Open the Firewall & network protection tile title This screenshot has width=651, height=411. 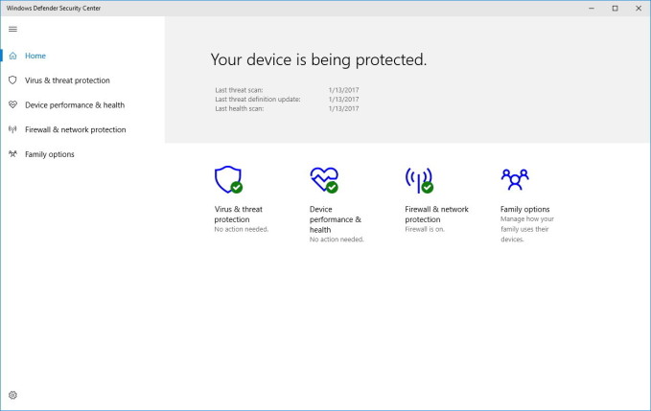[436, 214]
